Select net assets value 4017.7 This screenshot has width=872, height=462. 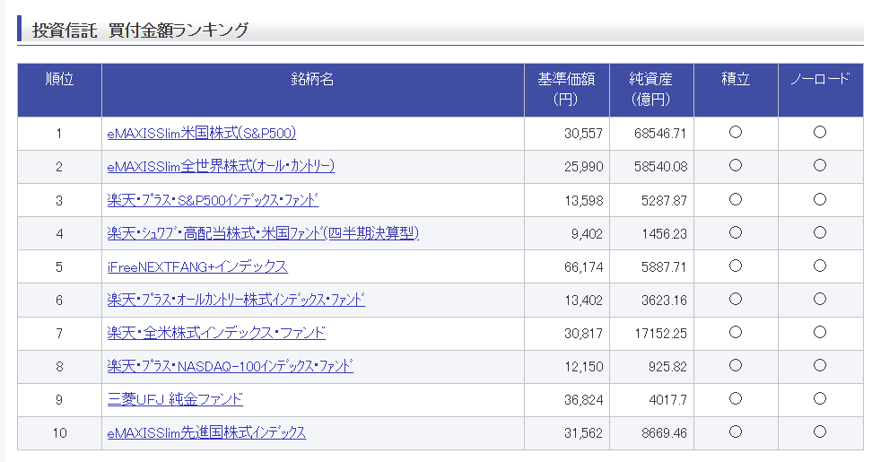[x=667, y=400]
